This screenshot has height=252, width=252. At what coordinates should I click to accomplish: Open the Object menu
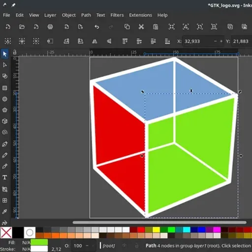tap(68, 15)
